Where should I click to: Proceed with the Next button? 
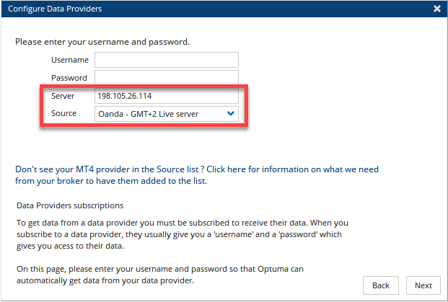(x=423, y=285)
